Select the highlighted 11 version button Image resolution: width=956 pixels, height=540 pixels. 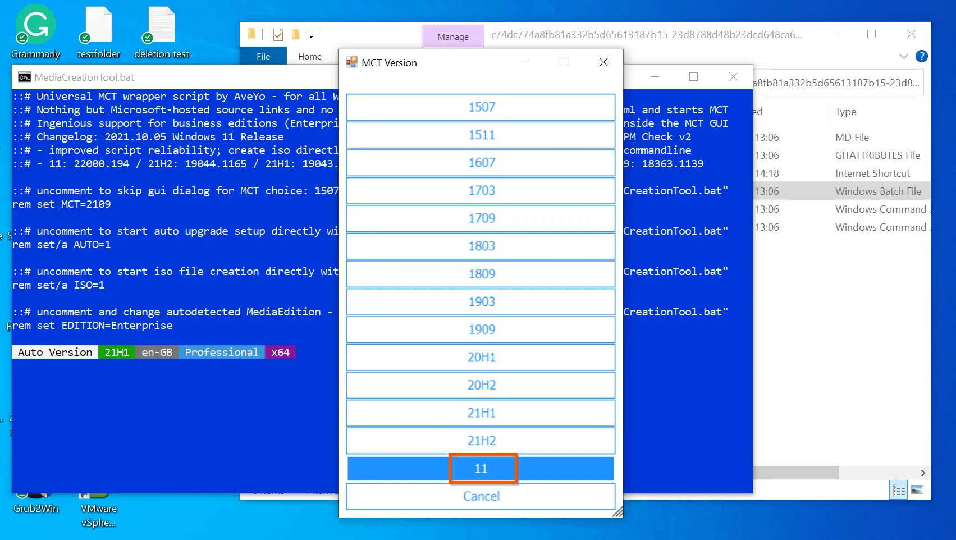(481, 469)
